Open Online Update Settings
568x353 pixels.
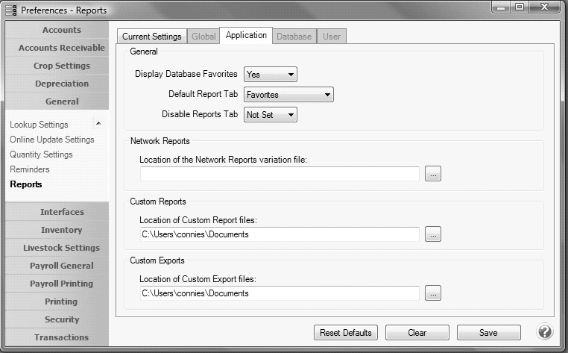[x=52, y=140]
